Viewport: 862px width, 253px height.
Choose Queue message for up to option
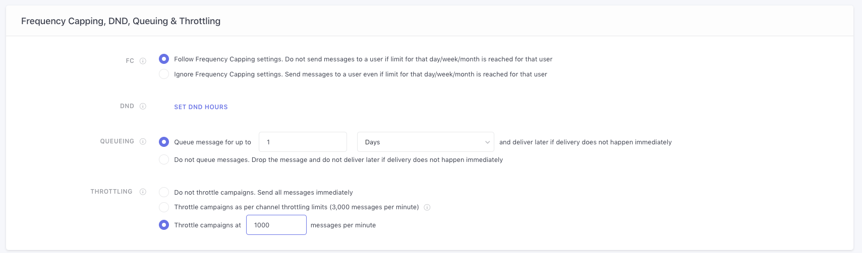tap(164, 142)
